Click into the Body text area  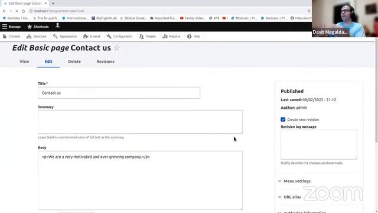pyautogui.click(x=140, y=180)
